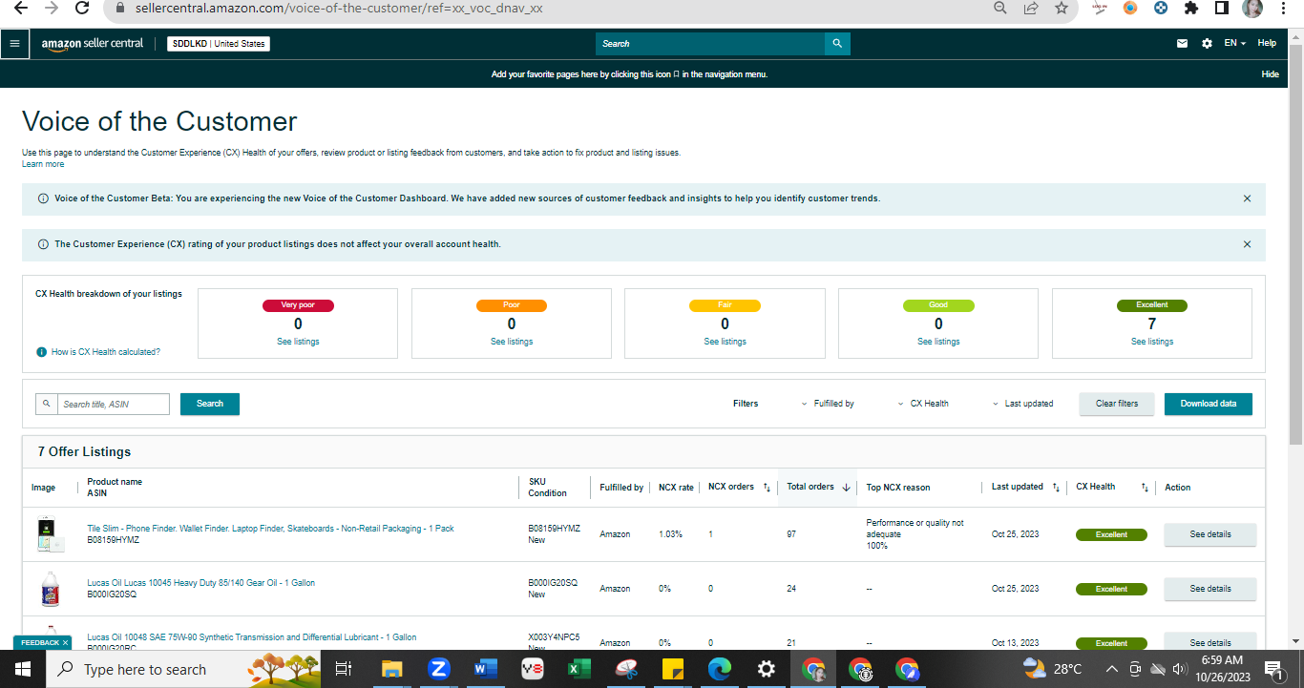
Task: Open the Messages mail icon
Action: pyautogui.click(x=1182, y=44)
